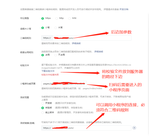The width and height of the screenshot is (149, 136).
Task: Focus the 二维码规则 URL input field
Action: pyautogui.click(x=92, y=38)
